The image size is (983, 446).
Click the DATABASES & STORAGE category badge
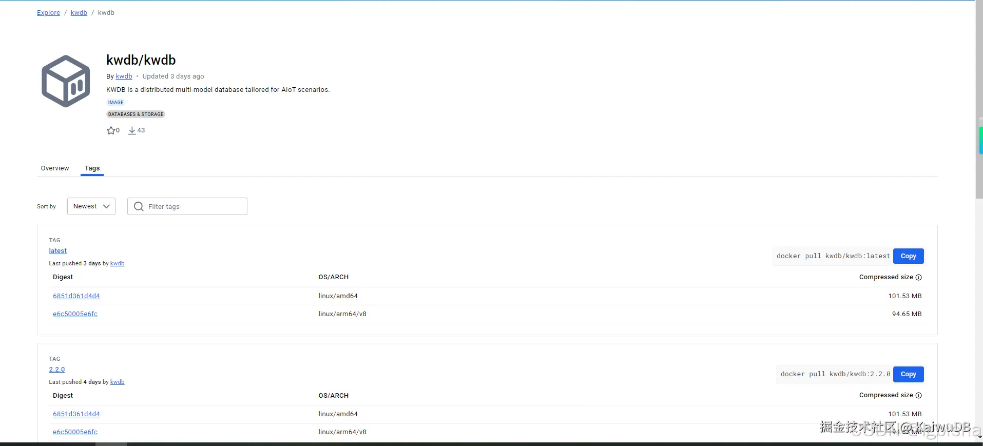coord(136,114)
